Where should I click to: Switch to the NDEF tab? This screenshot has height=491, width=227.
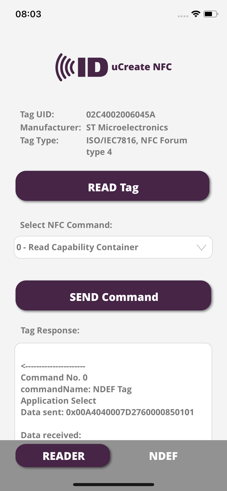[x=163, y=455]
